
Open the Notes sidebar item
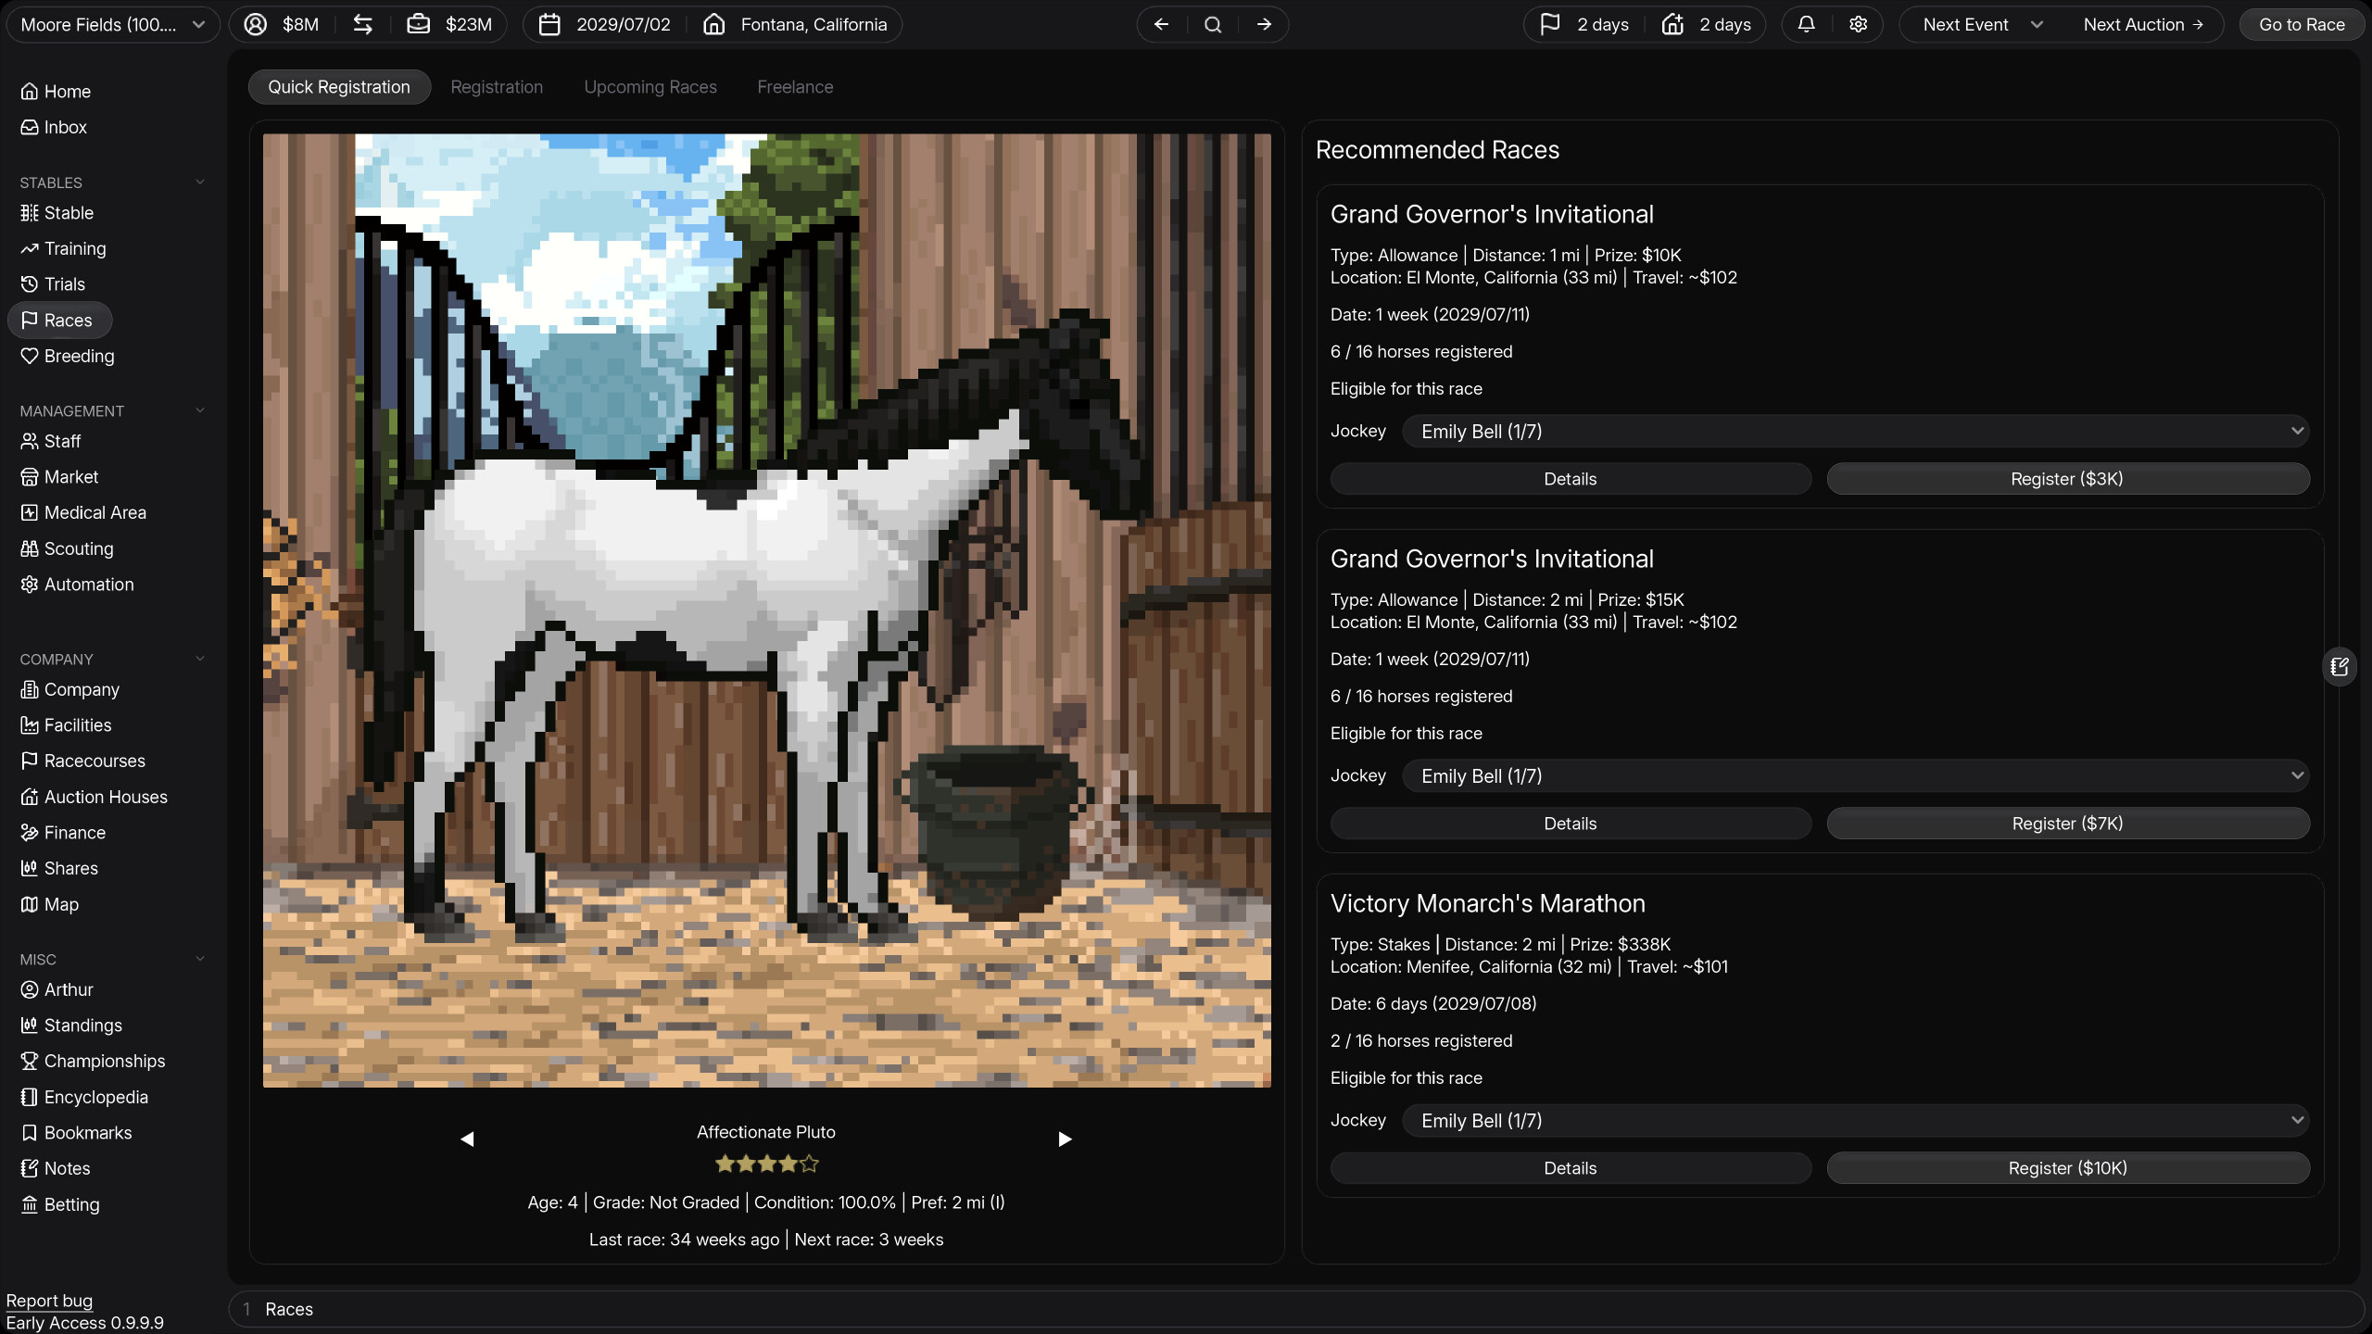56,1168
